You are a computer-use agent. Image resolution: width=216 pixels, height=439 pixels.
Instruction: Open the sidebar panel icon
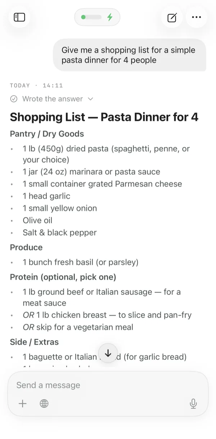point(19,17)
